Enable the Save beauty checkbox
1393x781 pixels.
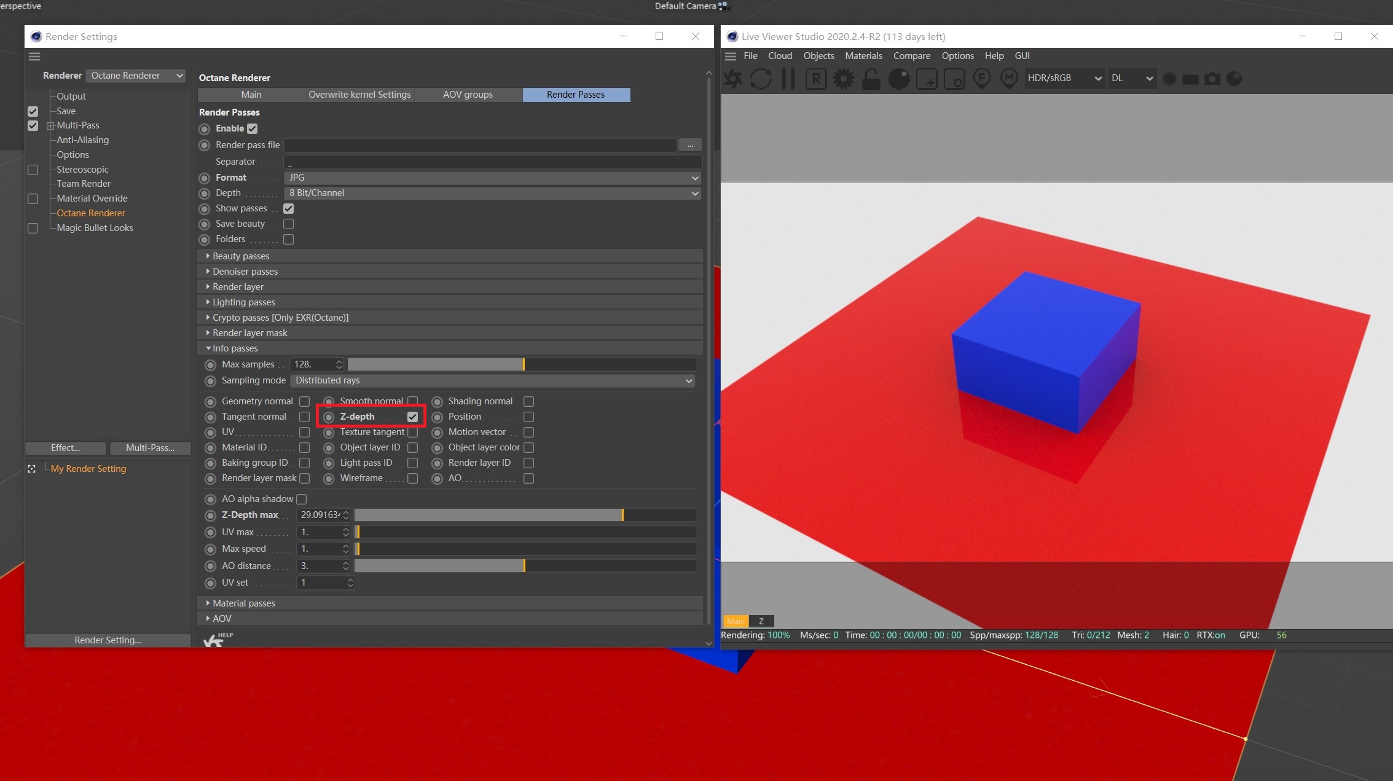click(x=288, y=224)
